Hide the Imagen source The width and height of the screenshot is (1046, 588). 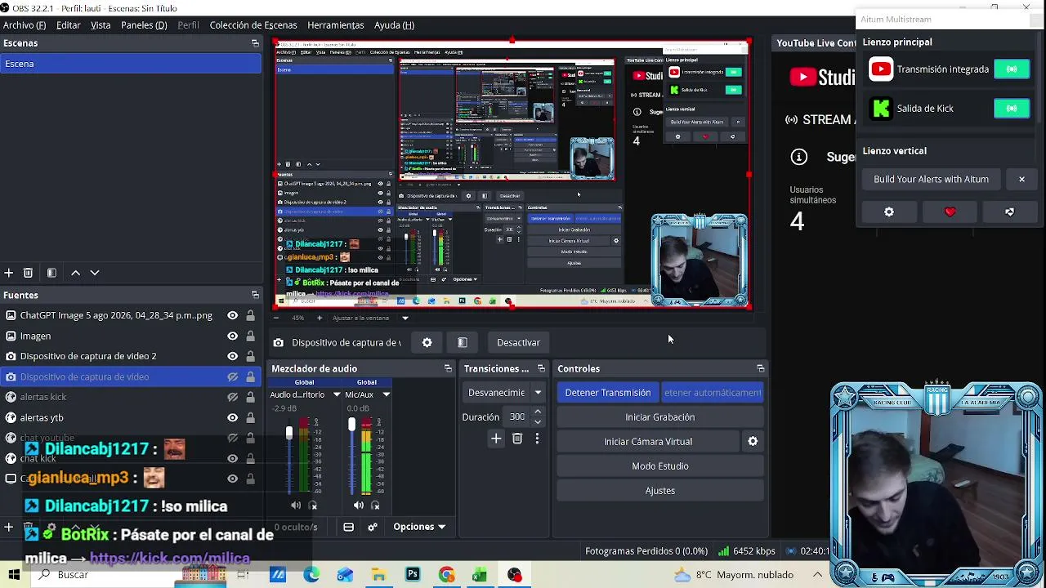(x=233, y=336)
